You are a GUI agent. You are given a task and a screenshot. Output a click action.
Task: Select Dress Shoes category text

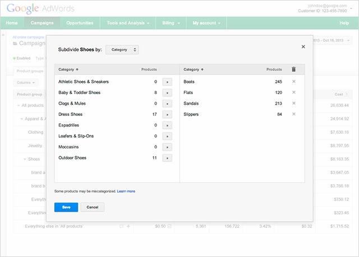(70, 114)
